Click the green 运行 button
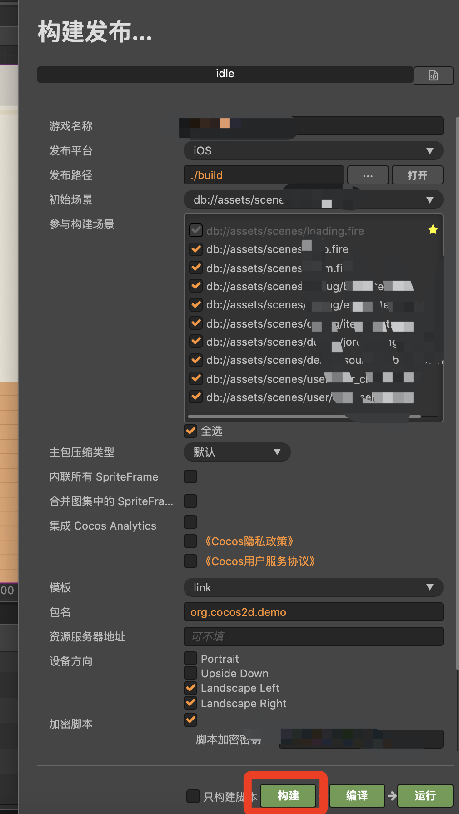459x814 pixels. coord(425,796)
